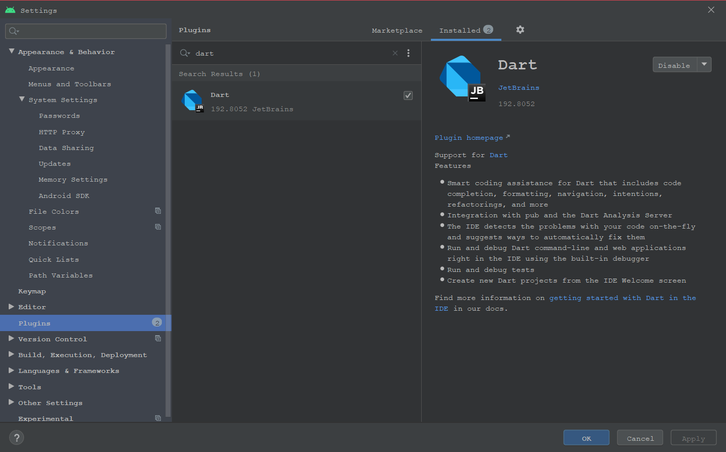Expand the Editor section
Screen dimensions: 726x452
(x=11, y=307)
